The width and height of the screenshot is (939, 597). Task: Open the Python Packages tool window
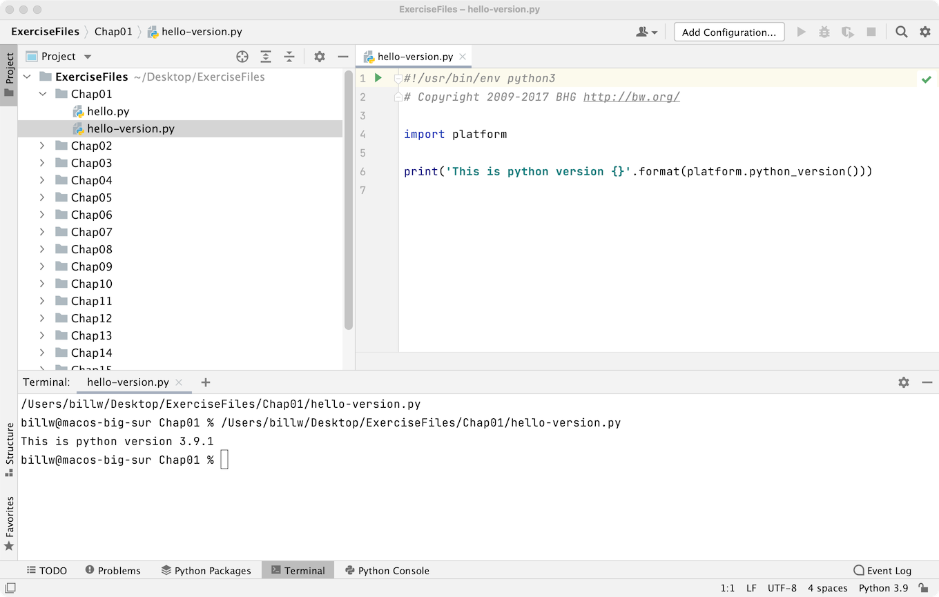coord(206,570)
